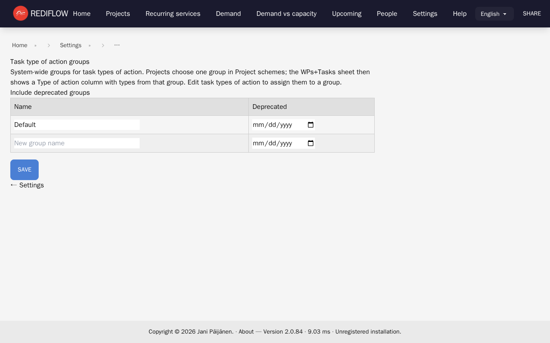Toggle the Include deprecated groups option

[x=50, y=93]
